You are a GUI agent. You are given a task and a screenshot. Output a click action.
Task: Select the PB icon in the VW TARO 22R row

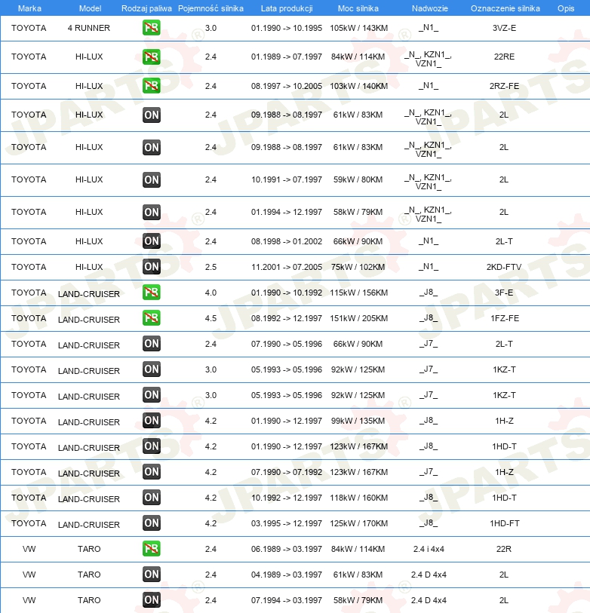(x=151, y=549)
